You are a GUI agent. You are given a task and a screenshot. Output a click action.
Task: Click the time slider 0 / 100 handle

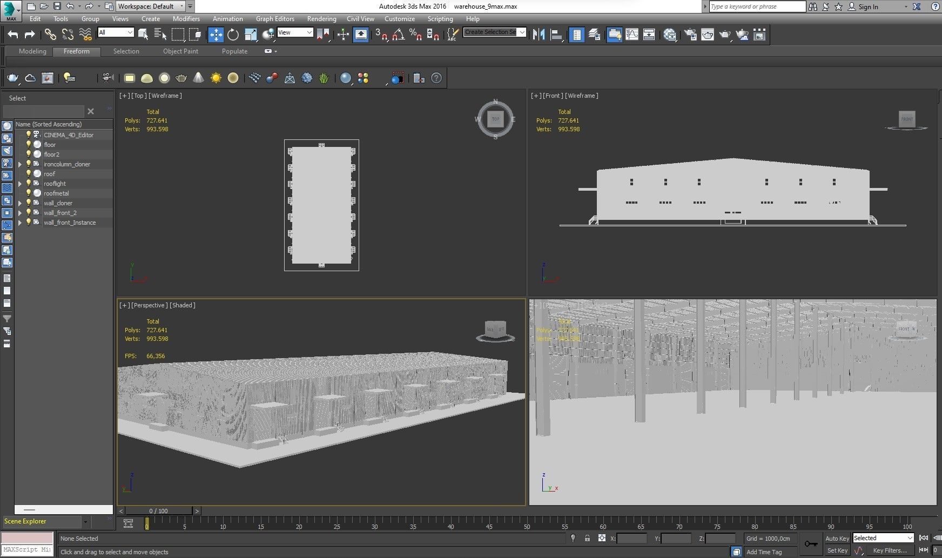[x=158, y=510]
